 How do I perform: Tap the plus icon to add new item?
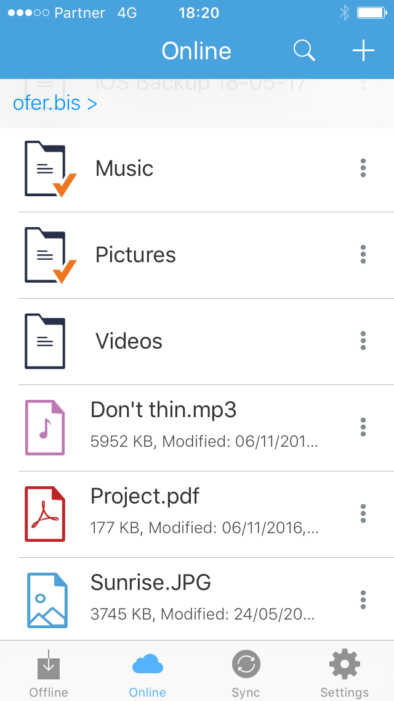[363, 51]
